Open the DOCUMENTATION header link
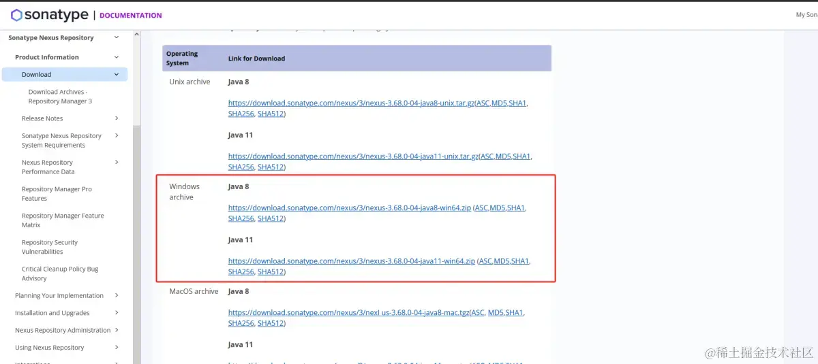This screenshot has height=364, width=818. 131,15
